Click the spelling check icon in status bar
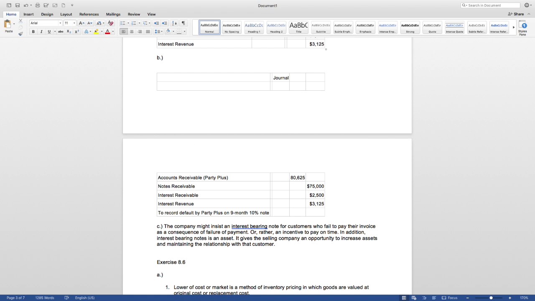The image size is (535, 301). pos(66,298)
